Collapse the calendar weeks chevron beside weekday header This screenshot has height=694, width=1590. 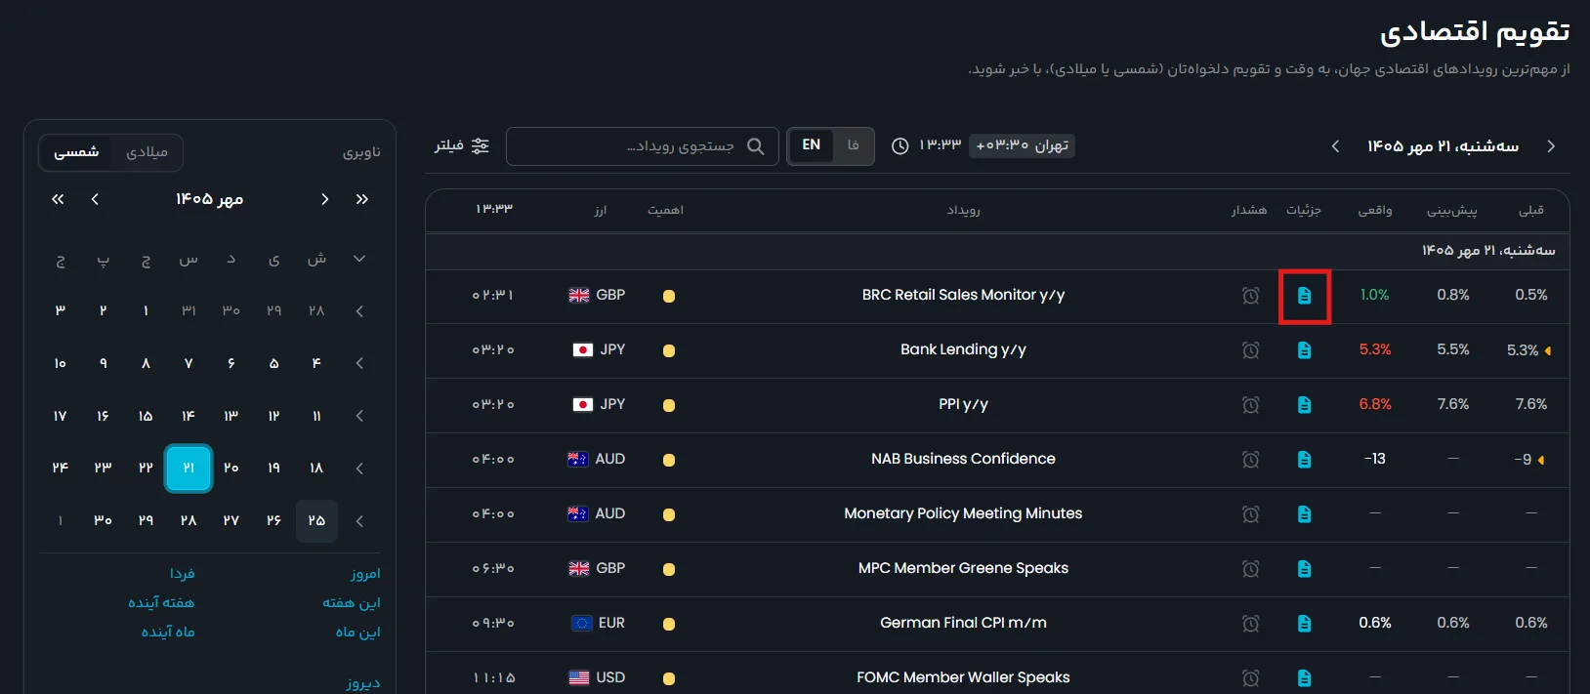[359, 259]
